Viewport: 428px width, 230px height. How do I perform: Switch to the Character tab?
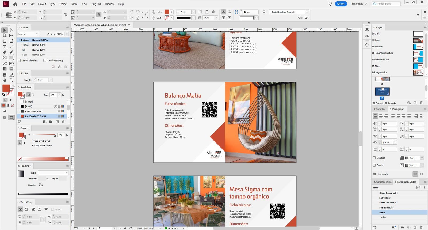click(x=380, y=109)
